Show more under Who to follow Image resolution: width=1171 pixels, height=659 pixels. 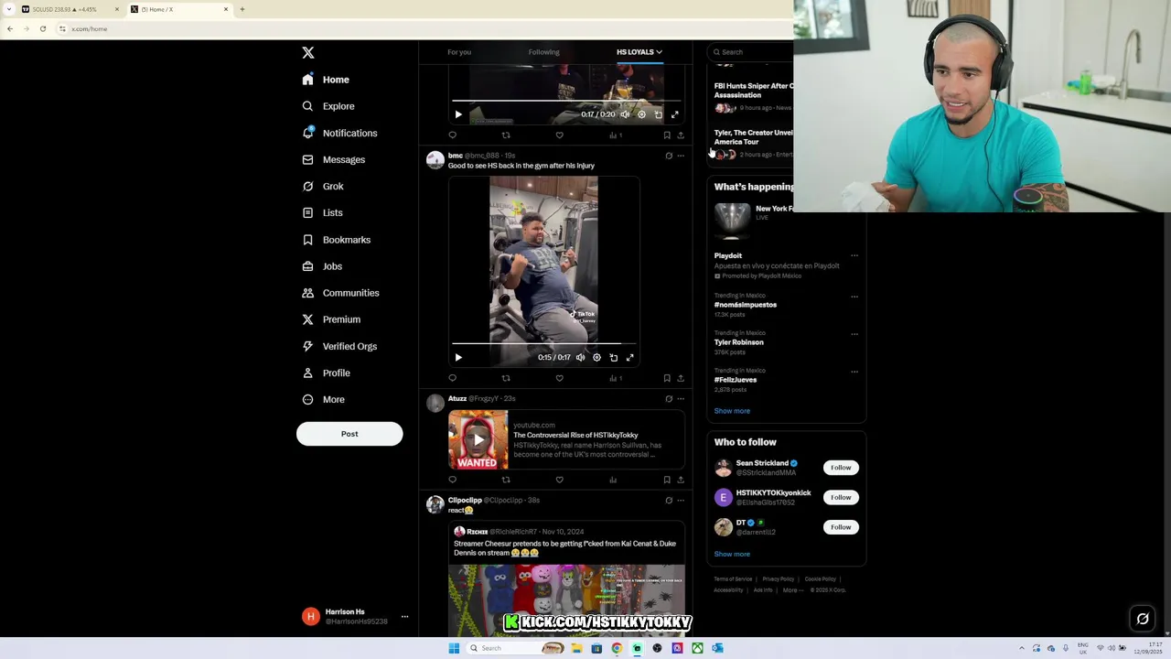point(732,554)
